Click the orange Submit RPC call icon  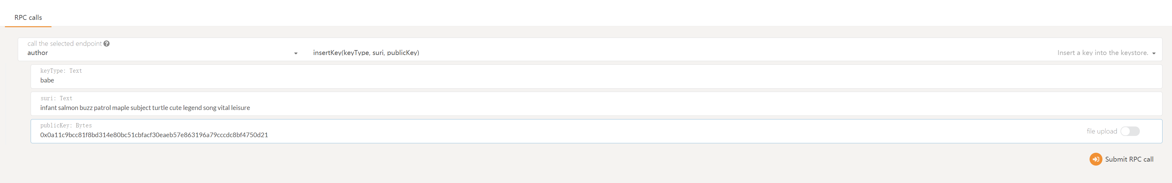(x=1096, y=159)
